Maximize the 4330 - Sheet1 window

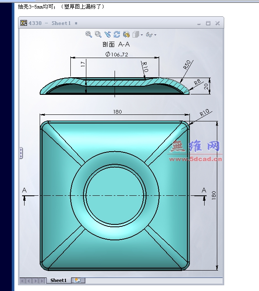[208, 23]
